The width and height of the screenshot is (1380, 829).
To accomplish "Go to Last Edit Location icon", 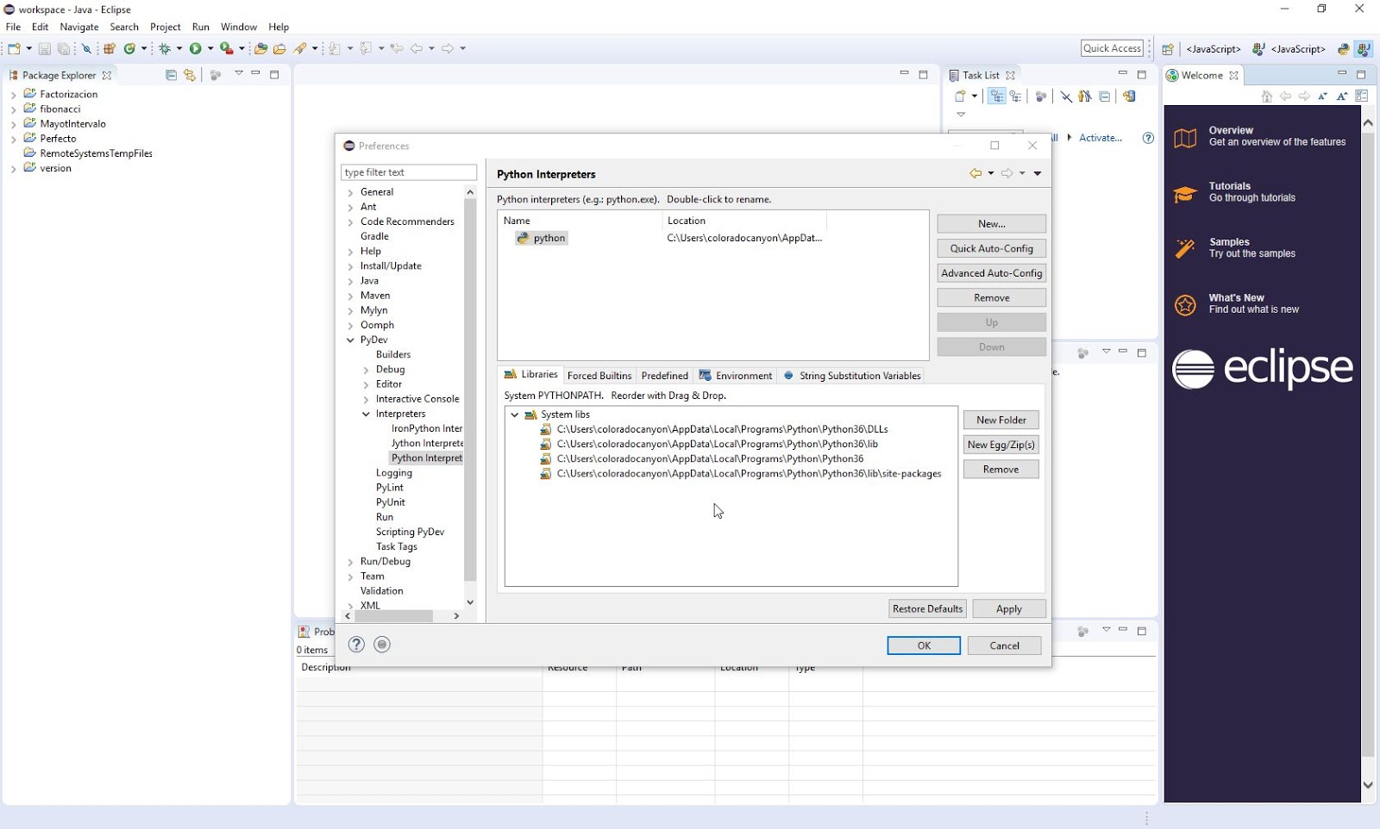I will [x=397, y=49].
